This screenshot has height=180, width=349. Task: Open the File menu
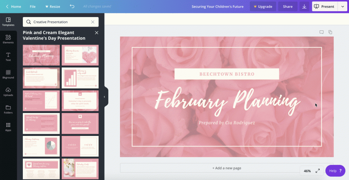(33, 6)
